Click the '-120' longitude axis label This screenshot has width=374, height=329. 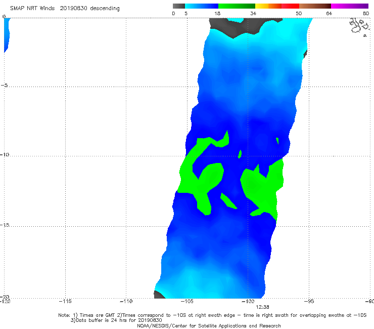[x=5, y=301]
